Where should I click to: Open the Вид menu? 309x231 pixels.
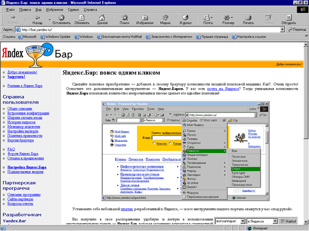pyautogui.click(x=38, y=10)
